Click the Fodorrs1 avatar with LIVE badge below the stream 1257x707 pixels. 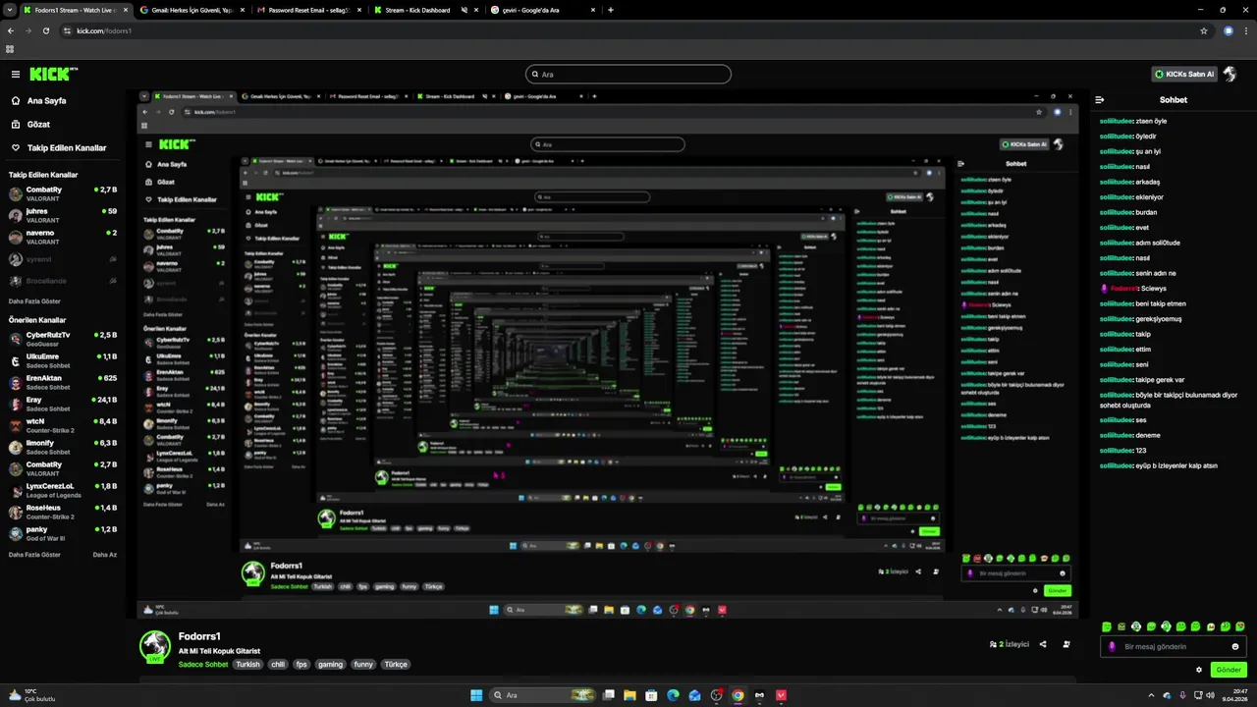pyautogui.click(x=155, y=646)
